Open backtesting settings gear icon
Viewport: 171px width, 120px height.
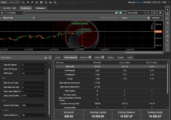pyautogui.click(x=2, y=13)
